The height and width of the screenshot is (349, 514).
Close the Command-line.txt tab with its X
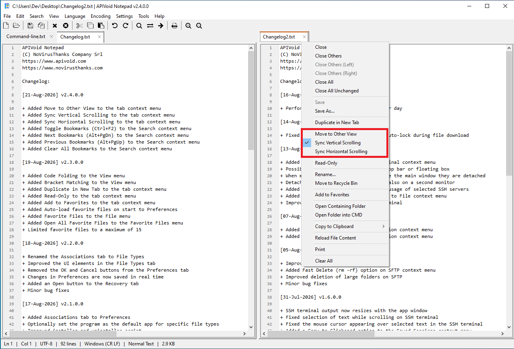(52, 36)
